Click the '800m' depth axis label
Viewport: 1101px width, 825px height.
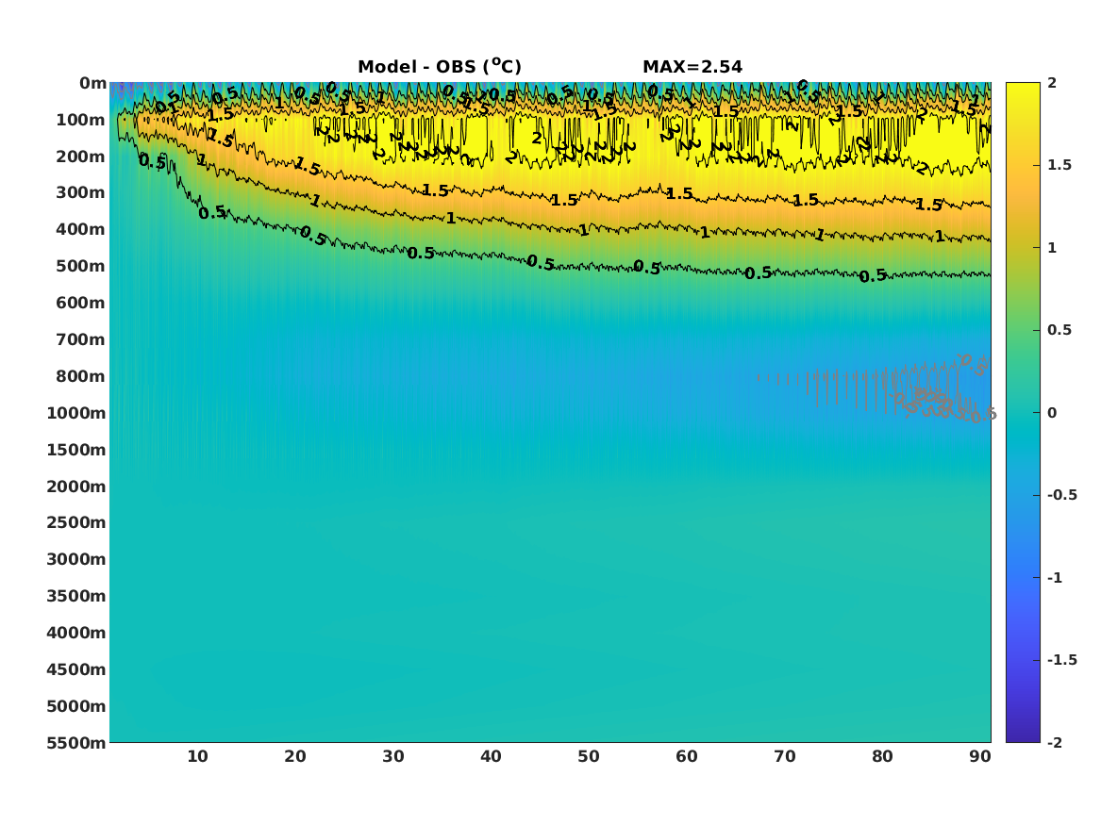tap(81, 377)
